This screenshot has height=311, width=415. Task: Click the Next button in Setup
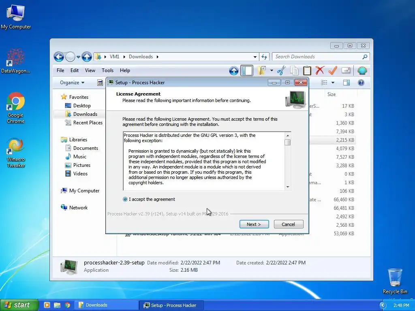[254, 224]
